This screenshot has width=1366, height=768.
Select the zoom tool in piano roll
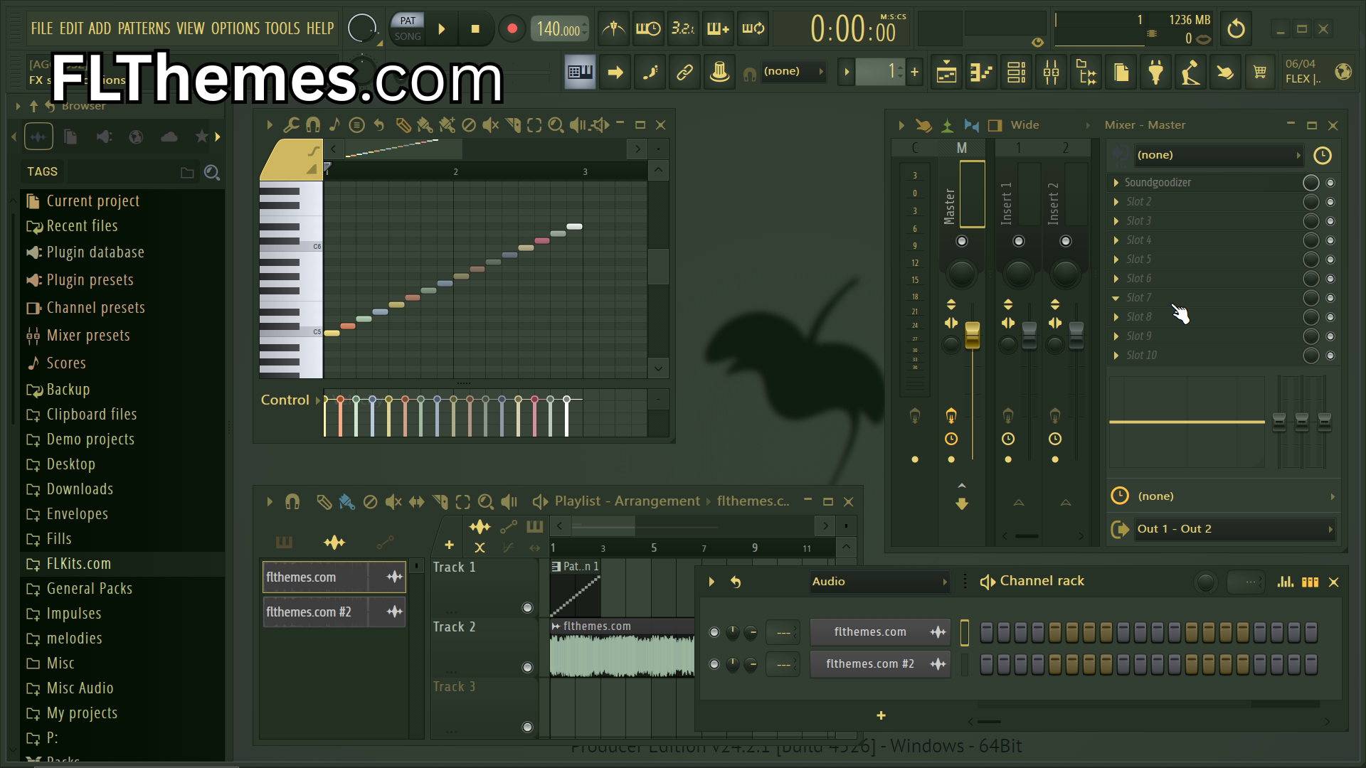click(x=556, y=125)
